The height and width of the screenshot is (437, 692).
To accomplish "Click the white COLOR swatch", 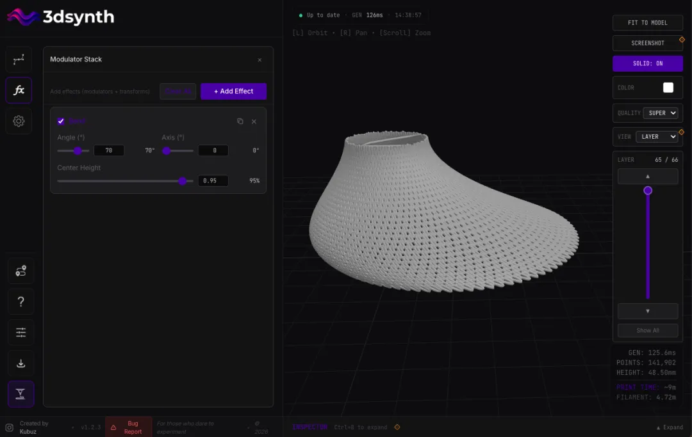I will coord(668,88).
